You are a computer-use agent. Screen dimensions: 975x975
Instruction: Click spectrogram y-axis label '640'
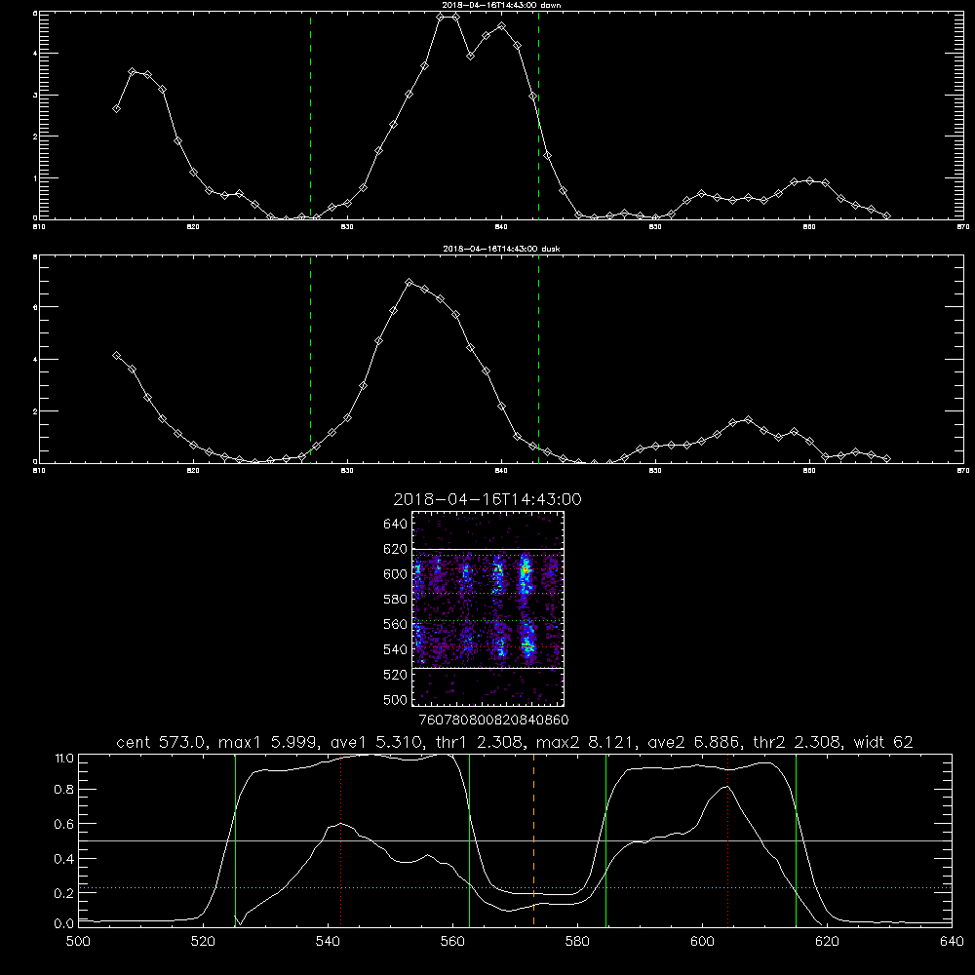[396, 525]
